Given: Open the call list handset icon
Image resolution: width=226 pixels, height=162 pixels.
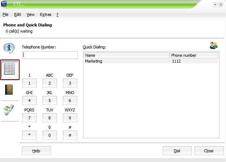Looking at the screenshot, I should (x=9, y=110).
